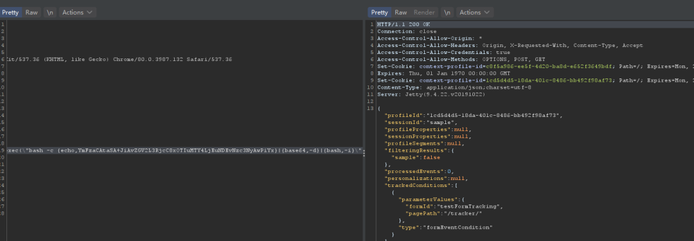Click the Set-Cookie line with c8f5a986 id
This screenshot has height=241, width=694.
pyautogui.click(x=535, y=66)
